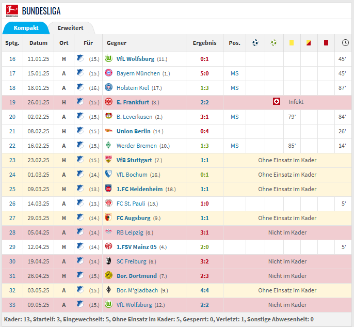This screenshot has width=354, height=327.
Task: Click the B. Leverkusen club crest
Action: (108, 116)
